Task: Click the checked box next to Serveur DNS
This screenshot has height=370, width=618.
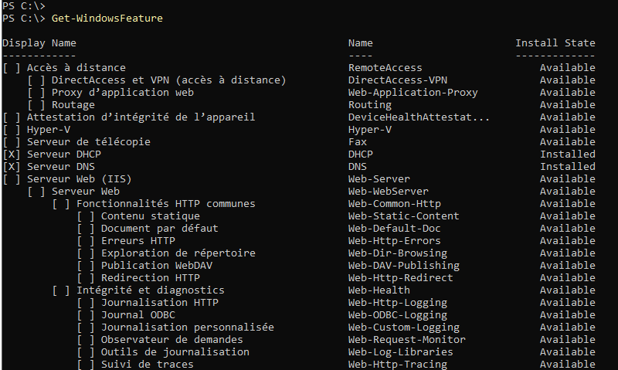Action: pyautogui.click(x=12, y=167)
